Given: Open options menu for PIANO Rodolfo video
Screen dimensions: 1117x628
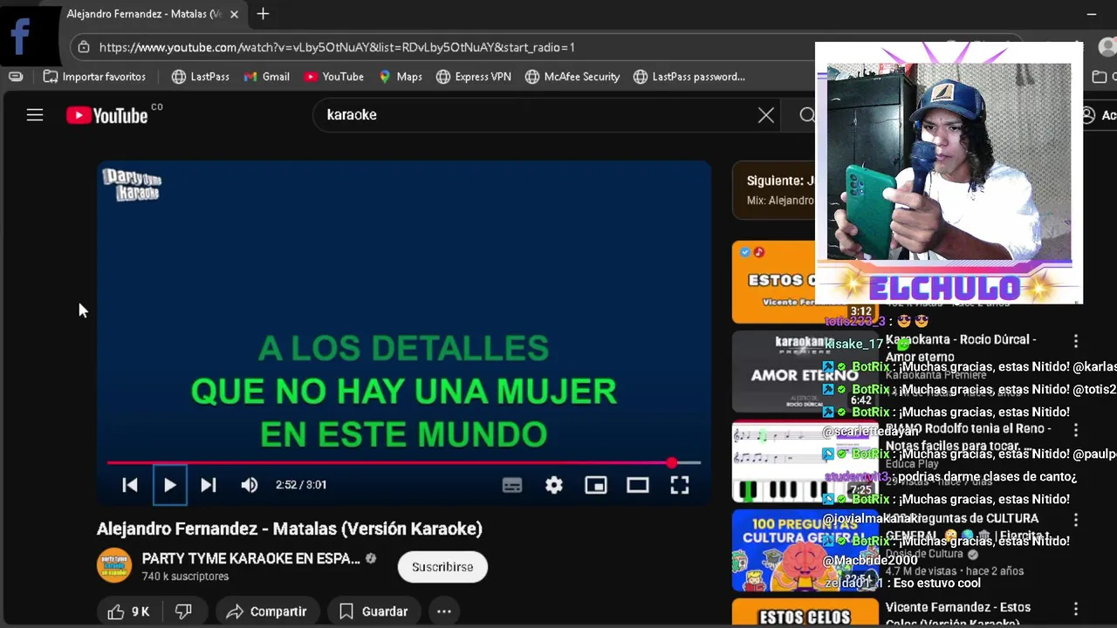Looking at the screenshot, I should [x=1076, y=430].
